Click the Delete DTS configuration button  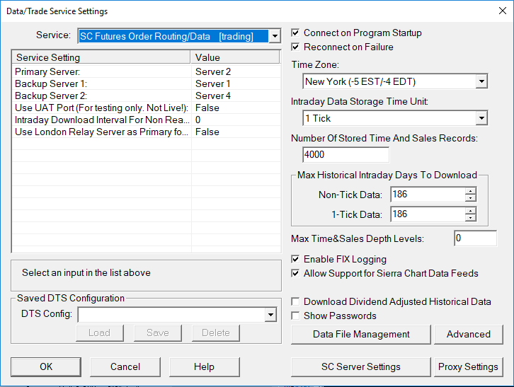(x=216, y=333)
